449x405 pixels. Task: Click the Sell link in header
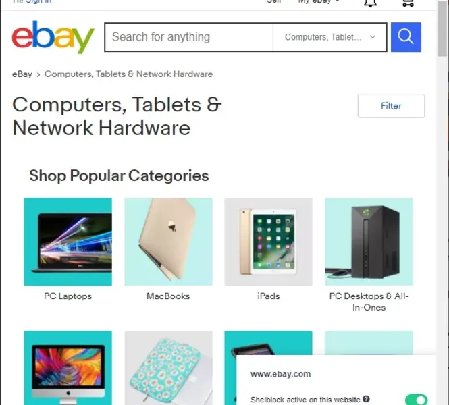coord(273,2)
